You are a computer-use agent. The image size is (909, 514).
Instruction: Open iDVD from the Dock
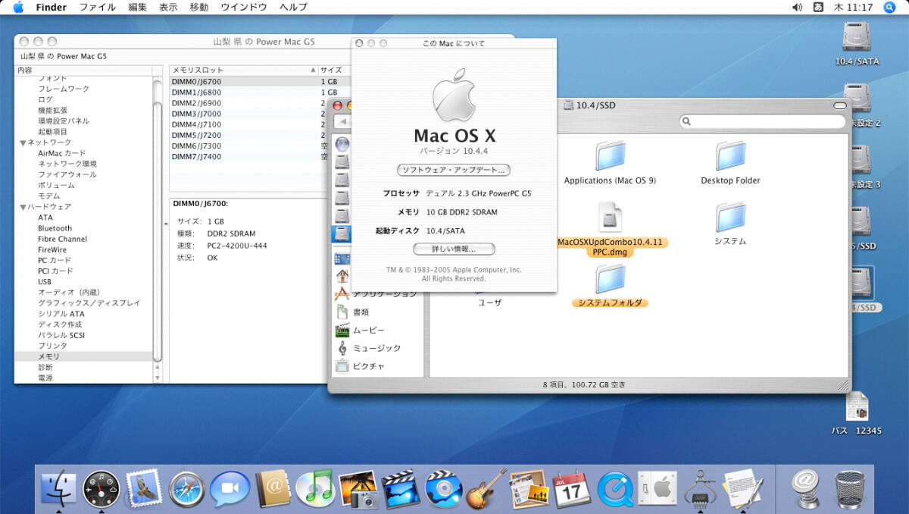pos(444,489)
